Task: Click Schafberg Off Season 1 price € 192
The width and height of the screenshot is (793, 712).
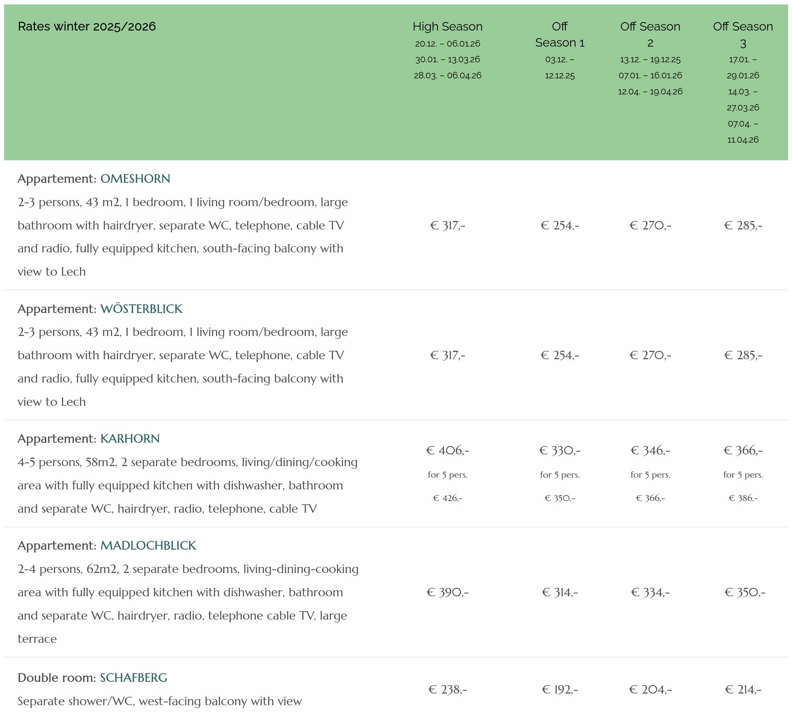Action: 559,689
